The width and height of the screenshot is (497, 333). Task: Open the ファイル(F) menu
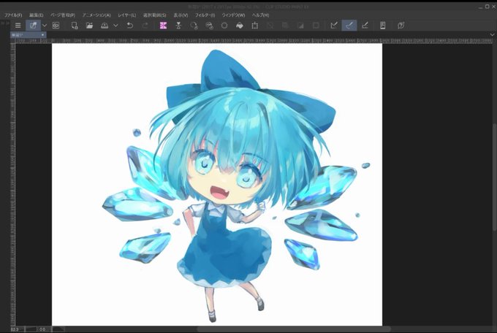tap(13, 15)
